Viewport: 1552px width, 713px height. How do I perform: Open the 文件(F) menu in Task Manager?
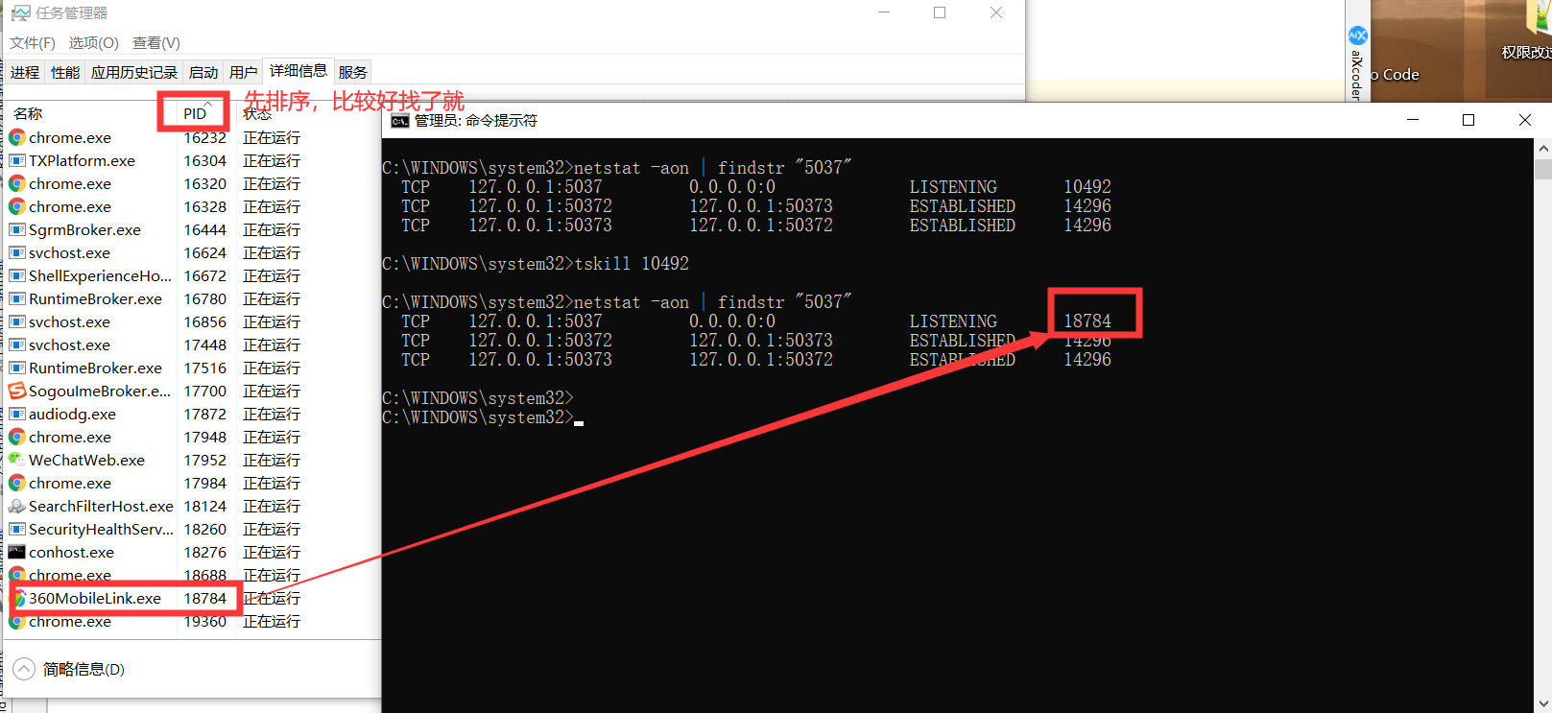[33, 43]
